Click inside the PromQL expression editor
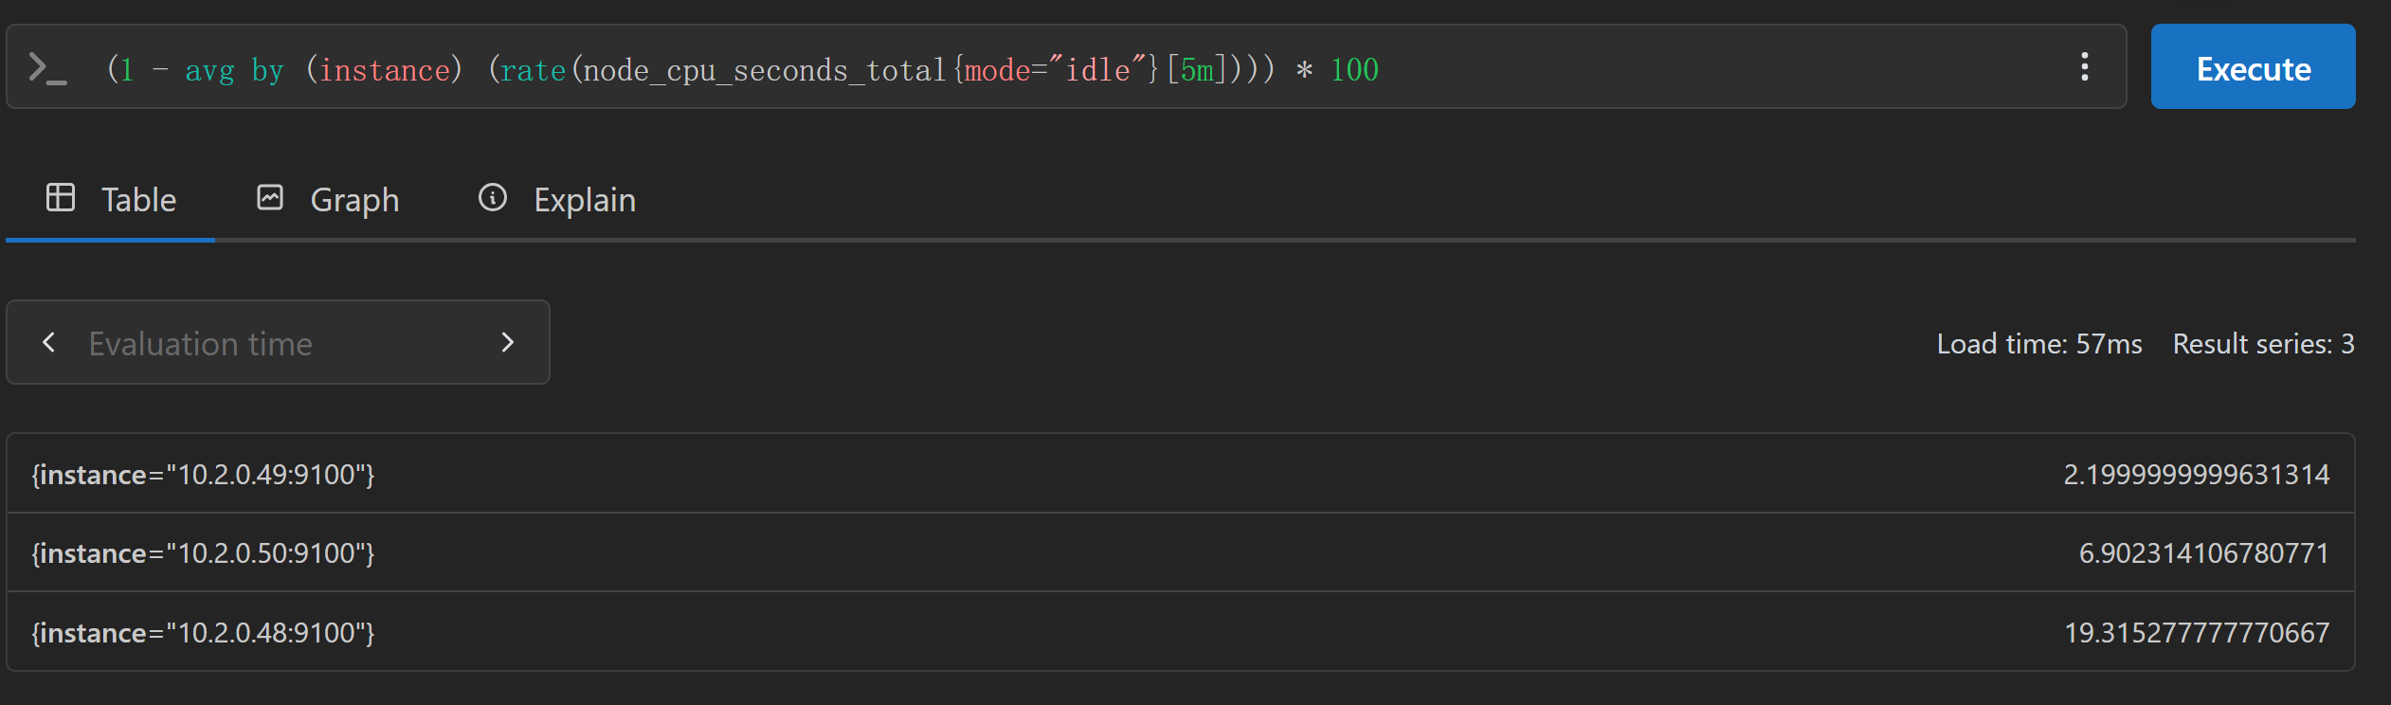The image size is (2391, 705). 1080,68
